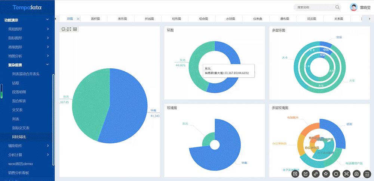Open 指标交叉表 in sidebar
This screenshot has width=374, height=181.
(21, 128)
